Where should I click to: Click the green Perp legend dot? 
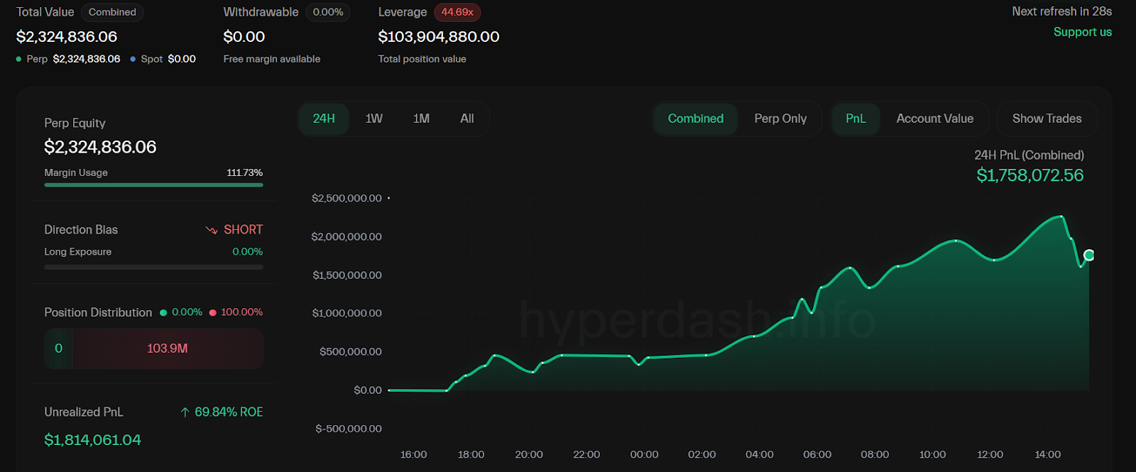tap(18, 60)
